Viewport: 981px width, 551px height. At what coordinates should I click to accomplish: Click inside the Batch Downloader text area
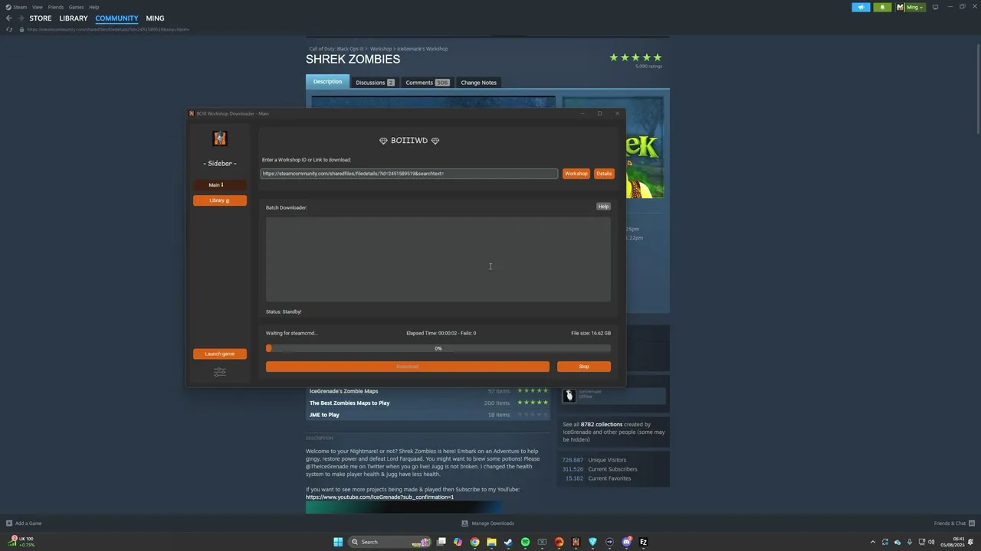pyautogui.click(x=438, y=259)
